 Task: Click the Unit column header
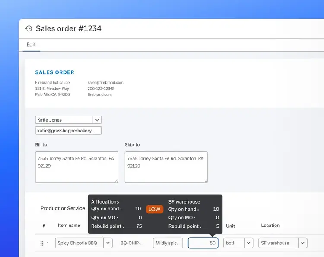point(230,226)
